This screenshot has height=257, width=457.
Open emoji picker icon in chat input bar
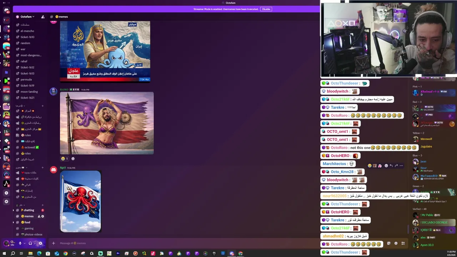coord(396,243)
